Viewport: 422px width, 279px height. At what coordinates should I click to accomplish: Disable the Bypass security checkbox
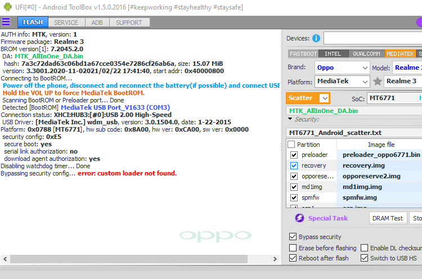point(293,236)
